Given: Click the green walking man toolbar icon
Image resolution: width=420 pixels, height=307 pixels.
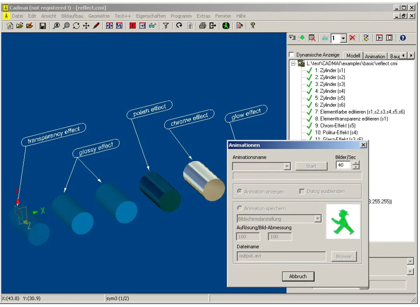Looking at the screenshot, I should (x=226, y=26).
